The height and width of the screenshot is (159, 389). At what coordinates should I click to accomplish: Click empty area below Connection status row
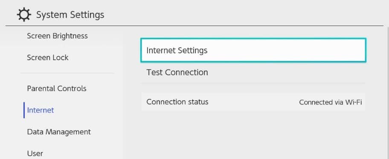pyautogui.click(x=253, y=134)
